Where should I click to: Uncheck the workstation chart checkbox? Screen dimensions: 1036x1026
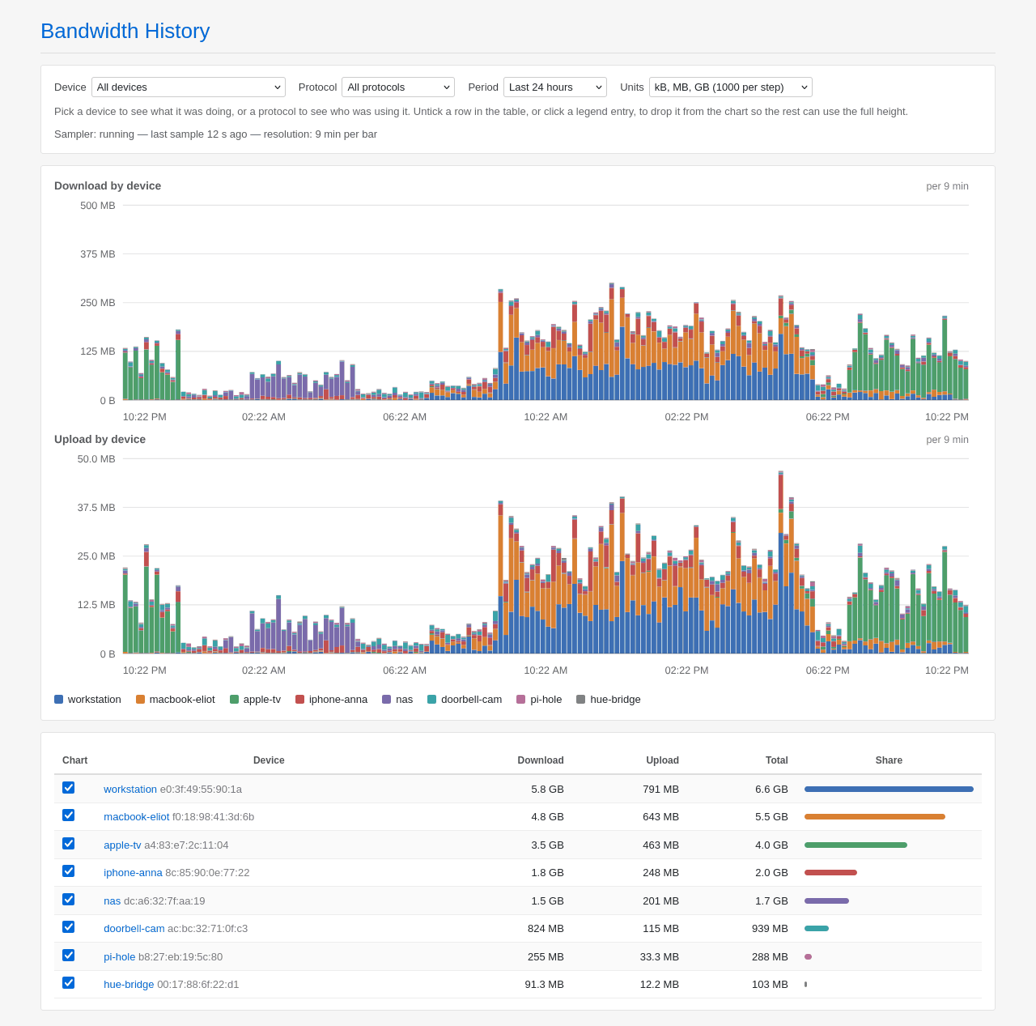pos(69,788)
